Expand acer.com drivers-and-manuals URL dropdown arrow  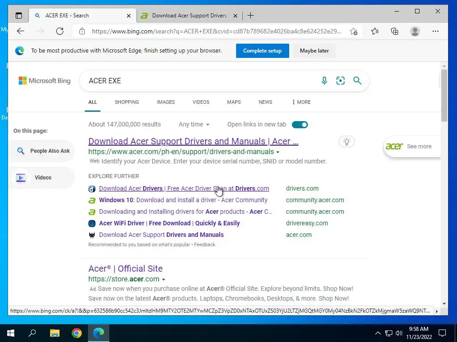coord(278,152)
